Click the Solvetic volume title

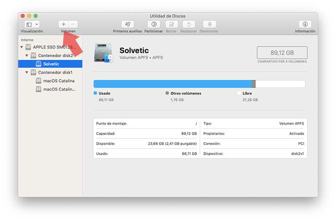tap(134, 50)
